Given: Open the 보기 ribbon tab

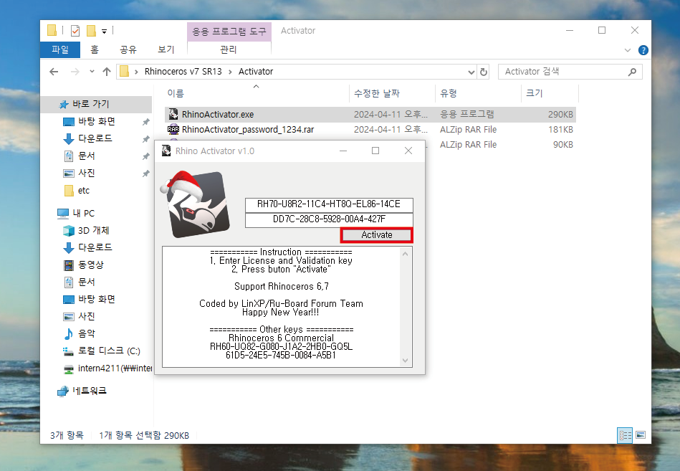Looking at the screenshot, I should [x=166, y=49].
